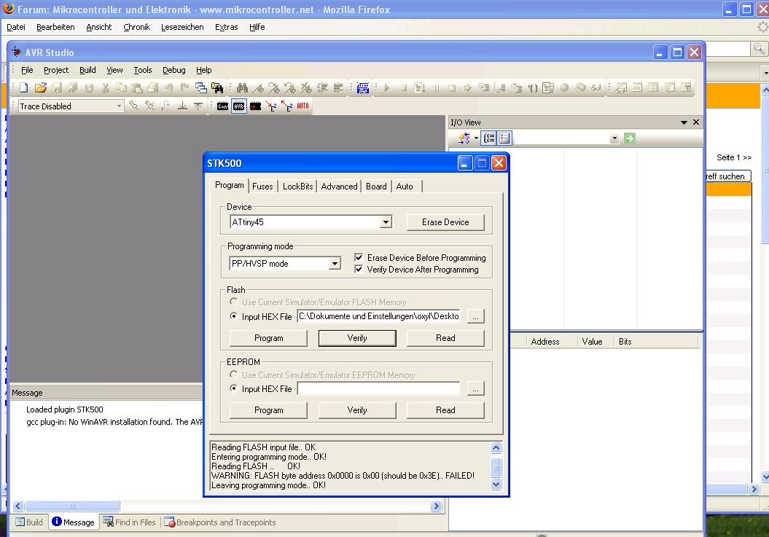The image size is (769, 537).
Task: Click the Find in Files toolbar icon
Action: [216, 87]
